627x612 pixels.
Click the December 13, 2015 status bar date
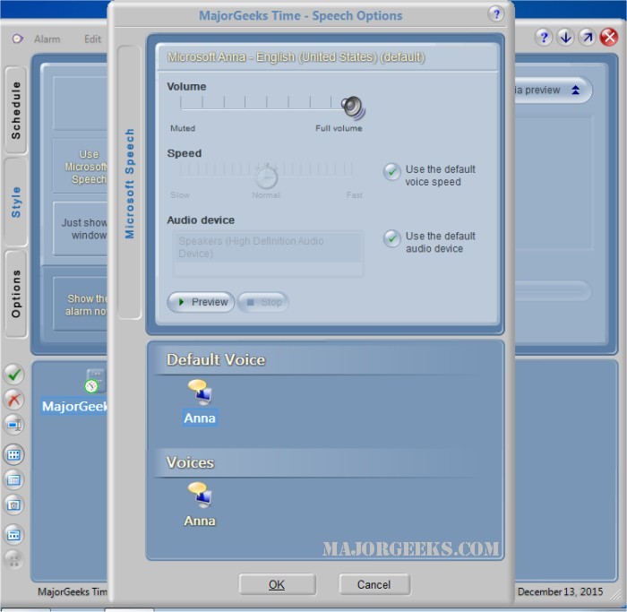560,591
